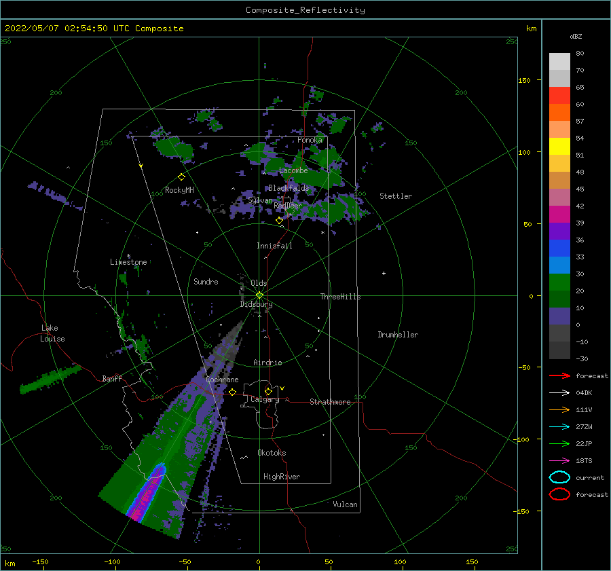Screen dimensions: 611x571
Task: Click the yellow radar site marker at Olds
Action: coord(259,295)
